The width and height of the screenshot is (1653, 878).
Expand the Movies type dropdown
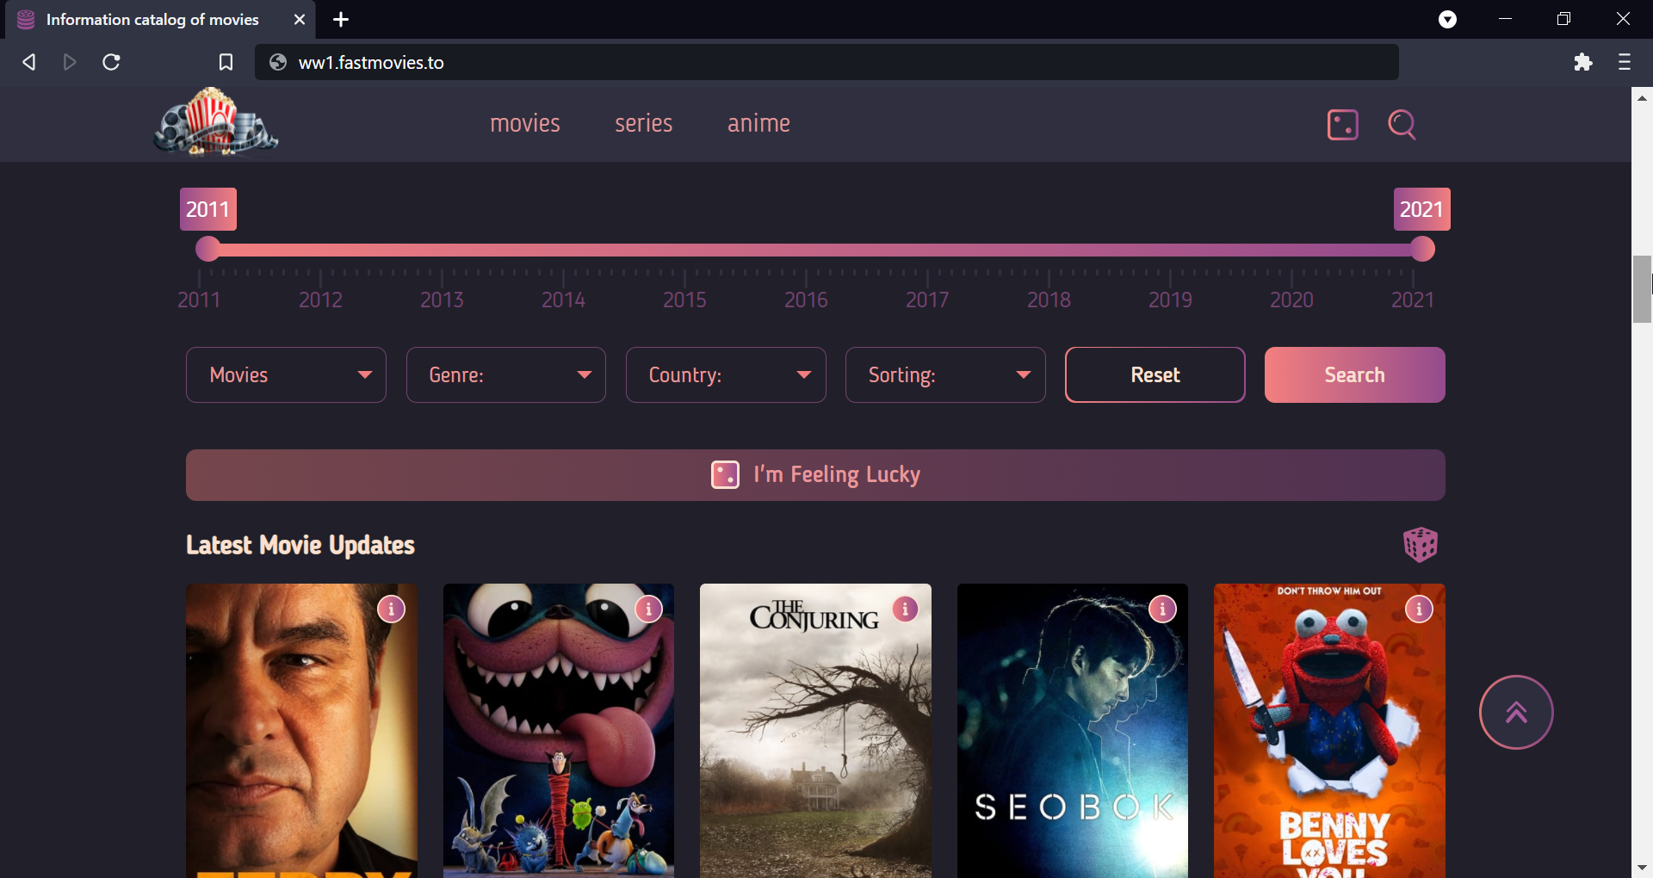click(286, 375)
